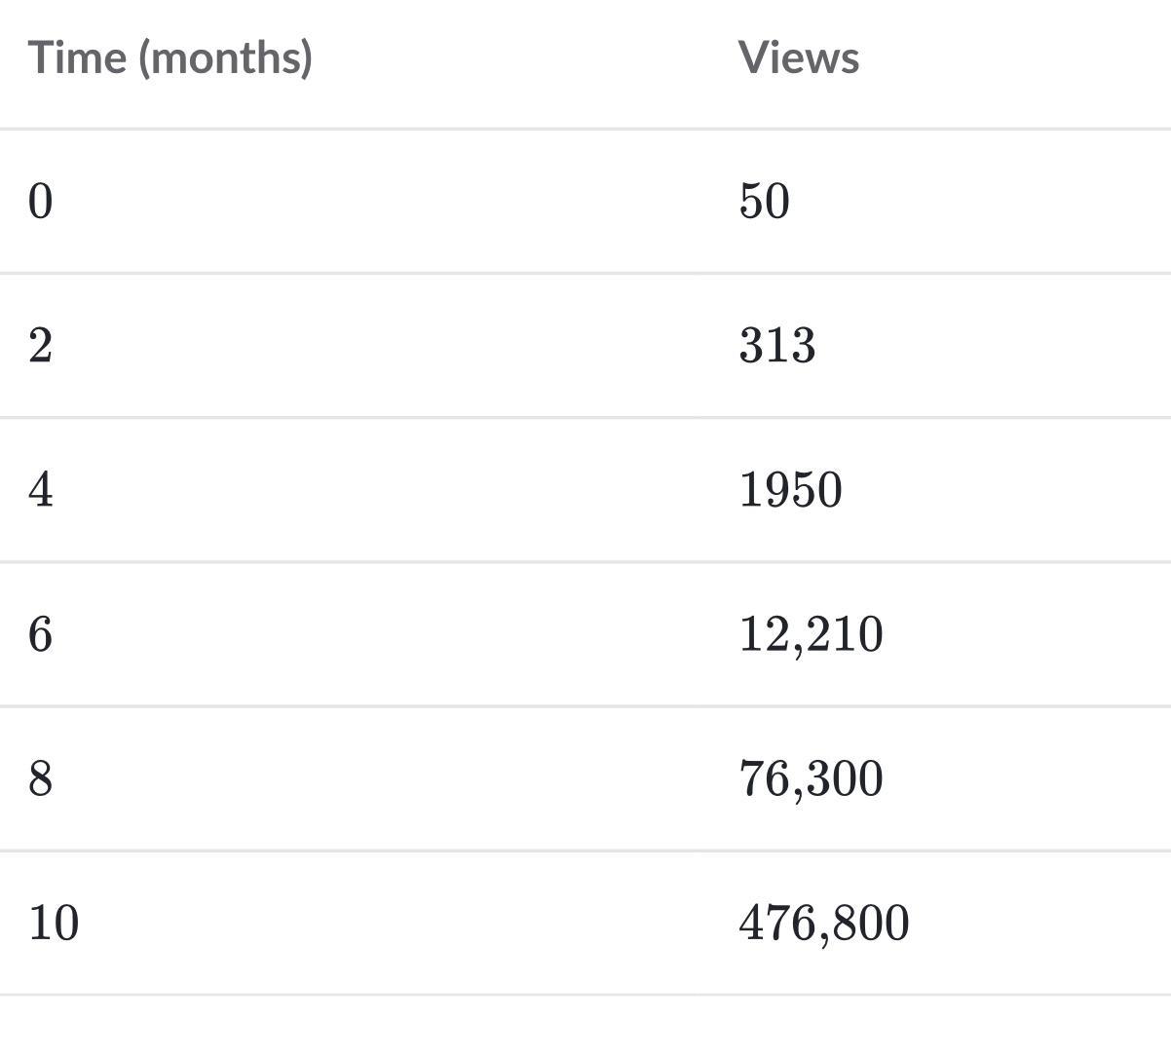
Task: Click the blank area under the last table row
Action: point(585,1028)
